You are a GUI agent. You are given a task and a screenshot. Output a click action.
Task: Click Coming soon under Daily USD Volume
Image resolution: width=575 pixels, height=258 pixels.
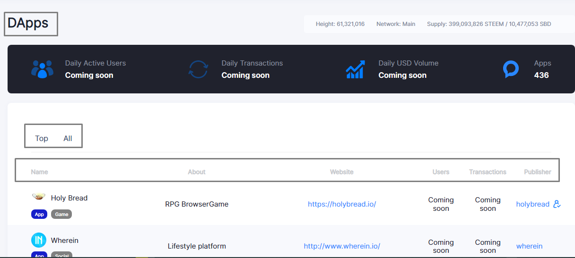coord(402,75)
